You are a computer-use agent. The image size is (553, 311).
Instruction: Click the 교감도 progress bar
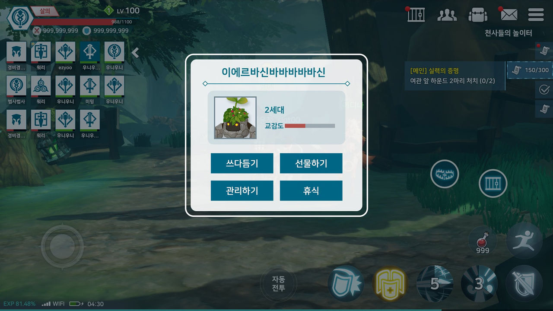310,126
